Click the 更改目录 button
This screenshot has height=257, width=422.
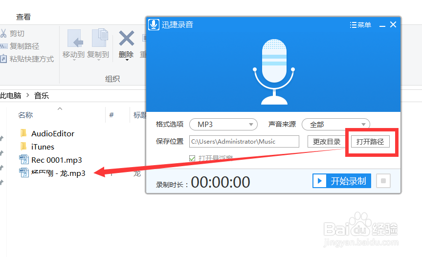point(327,141)
